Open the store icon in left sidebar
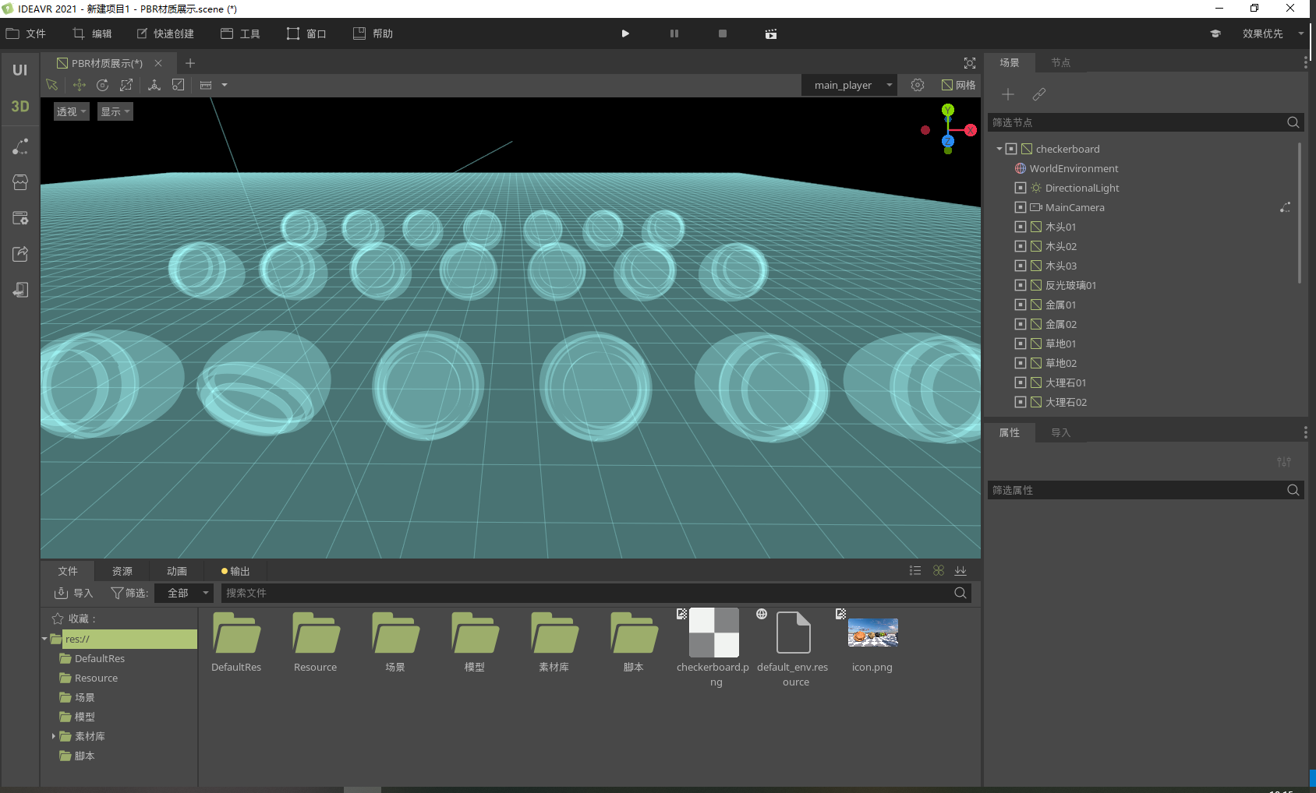Screen dimensions: 1316x793 20,182
